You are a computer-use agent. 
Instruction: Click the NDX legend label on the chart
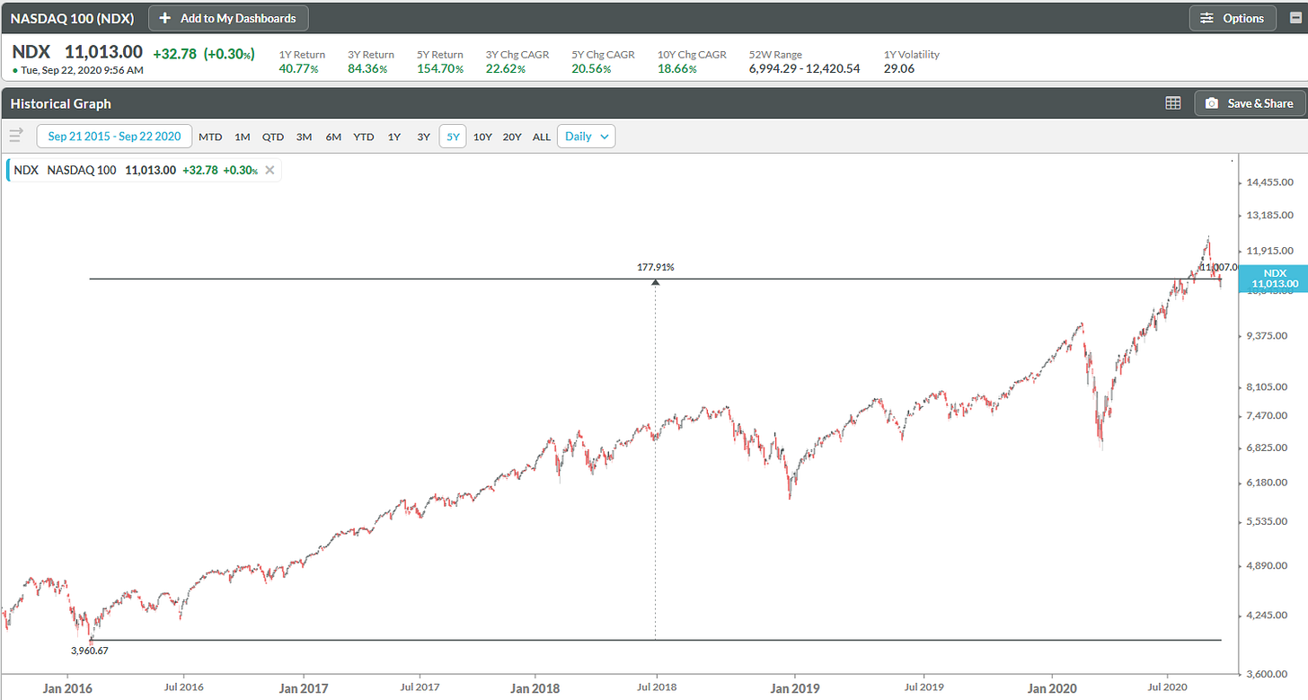coord(26,170)
